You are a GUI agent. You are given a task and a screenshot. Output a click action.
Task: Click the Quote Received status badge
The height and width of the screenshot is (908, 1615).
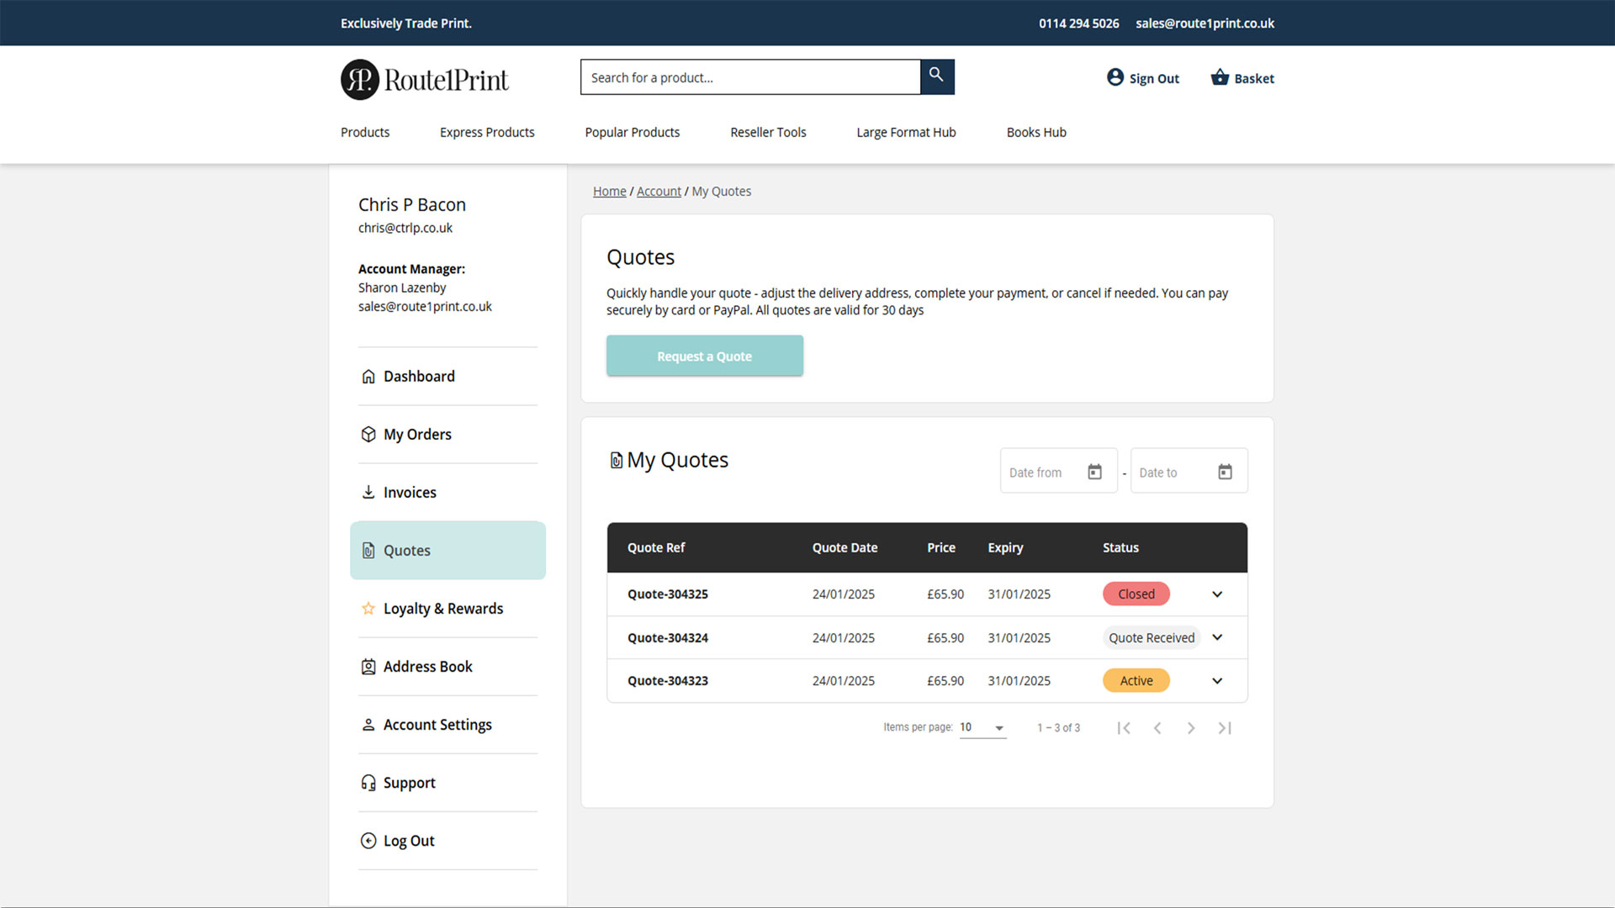pos(1151,637)
